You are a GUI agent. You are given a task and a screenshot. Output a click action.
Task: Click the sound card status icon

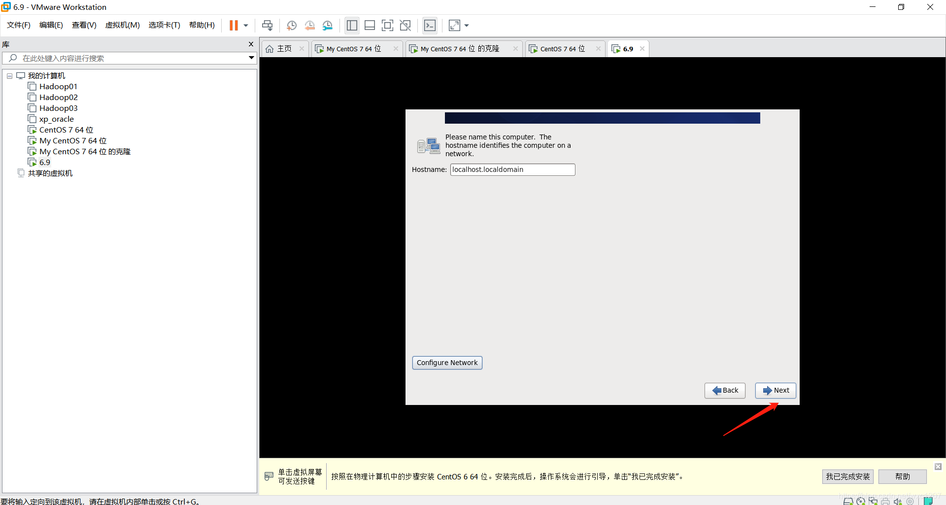tap(898, 501)
